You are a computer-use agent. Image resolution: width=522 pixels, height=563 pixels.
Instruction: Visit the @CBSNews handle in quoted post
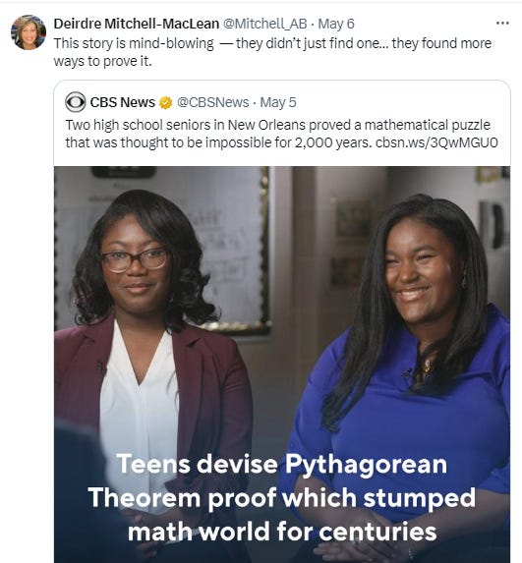coord(212,102)
